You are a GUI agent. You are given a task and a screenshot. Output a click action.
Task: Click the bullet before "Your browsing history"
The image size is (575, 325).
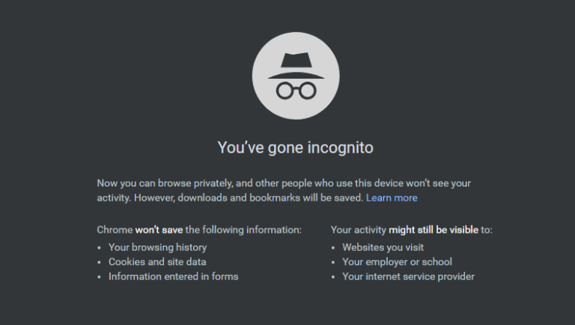pos(99,248)
